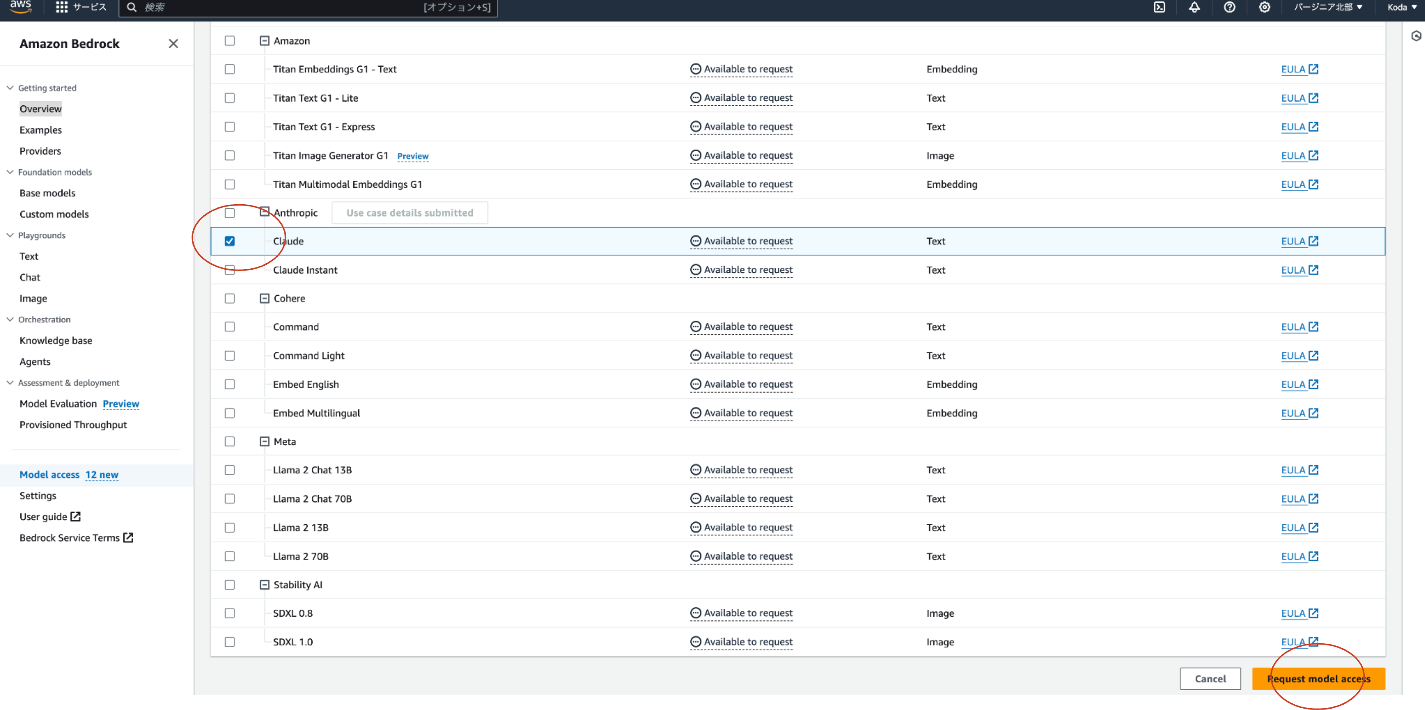Open the Titan Image Generator Preview link
1425x710 pixels.
coord(413,157)
